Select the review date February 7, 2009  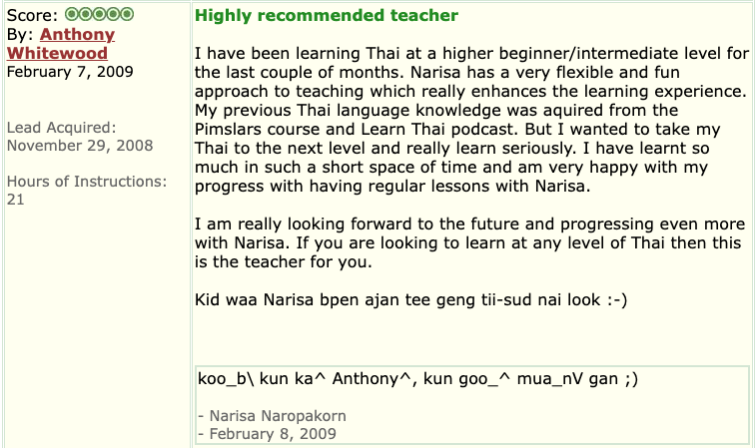70,72
